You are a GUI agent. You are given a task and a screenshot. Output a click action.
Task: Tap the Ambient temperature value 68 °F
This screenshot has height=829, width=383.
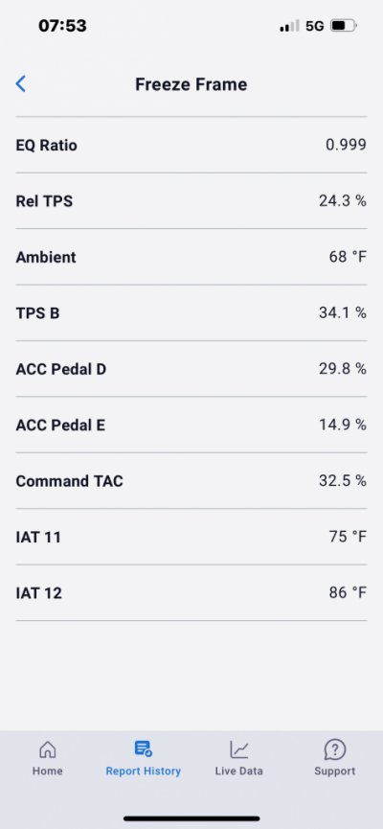click(x=348, y=257)
